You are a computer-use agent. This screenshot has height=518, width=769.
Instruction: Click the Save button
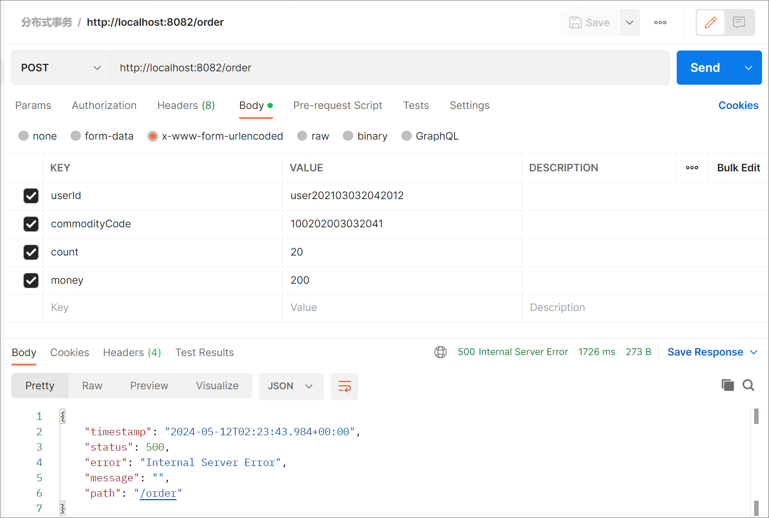pyautogui.click(x=589, y=23)
